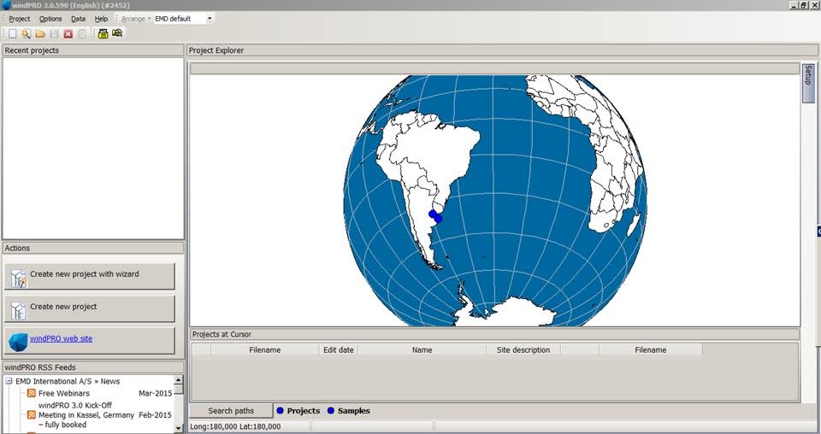Click Create new project with wizard button
This screenshot has height=434, width=821.
(x=90, y=276)
